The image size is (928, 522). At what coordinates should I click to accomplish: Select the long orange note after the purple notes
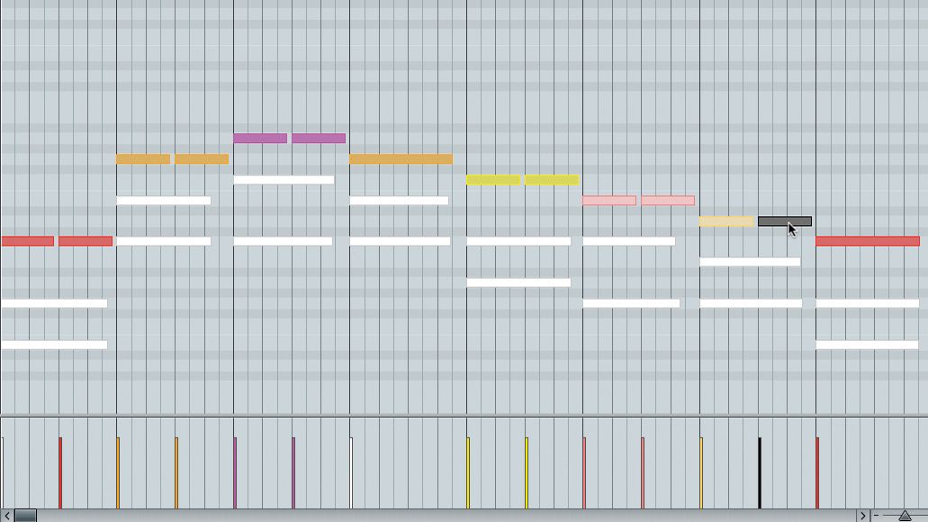point(401,158)
